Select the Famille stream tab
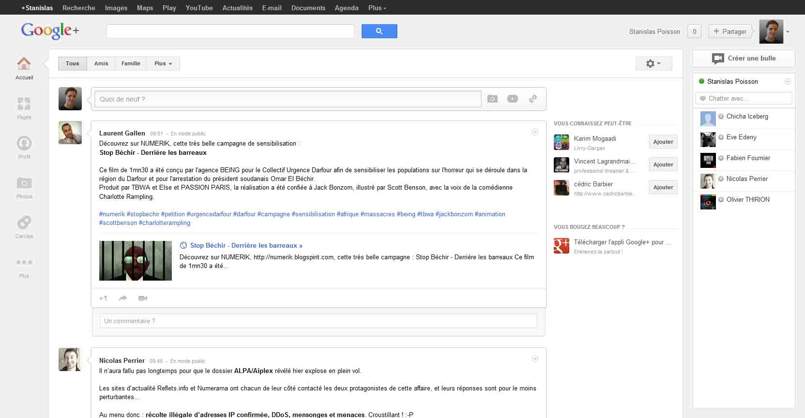805x418 pixels. 131,63
